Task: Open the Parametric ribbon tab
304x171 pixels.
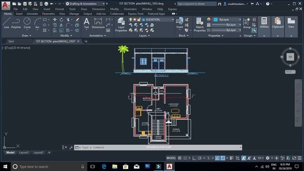Action: point(48,14)
